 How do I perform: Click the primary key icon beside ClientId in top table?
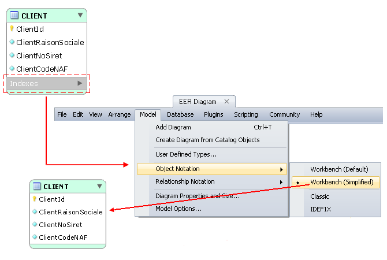click(12, 28)
